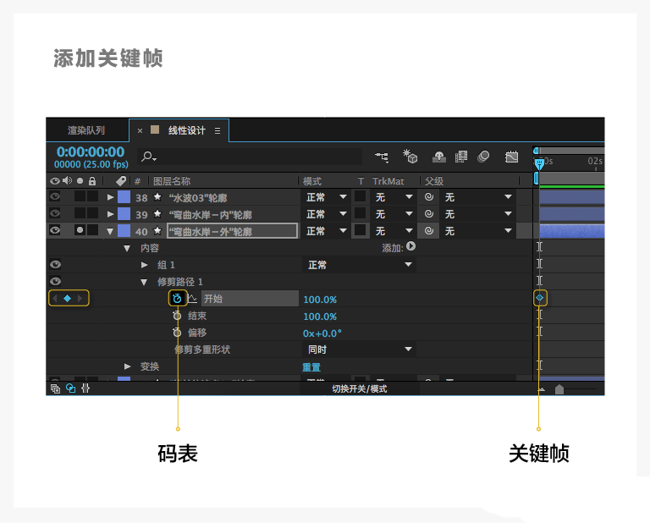Screen dimensions: 650x523
Task: Open the graph editor icon
Action: pos(511,157)
